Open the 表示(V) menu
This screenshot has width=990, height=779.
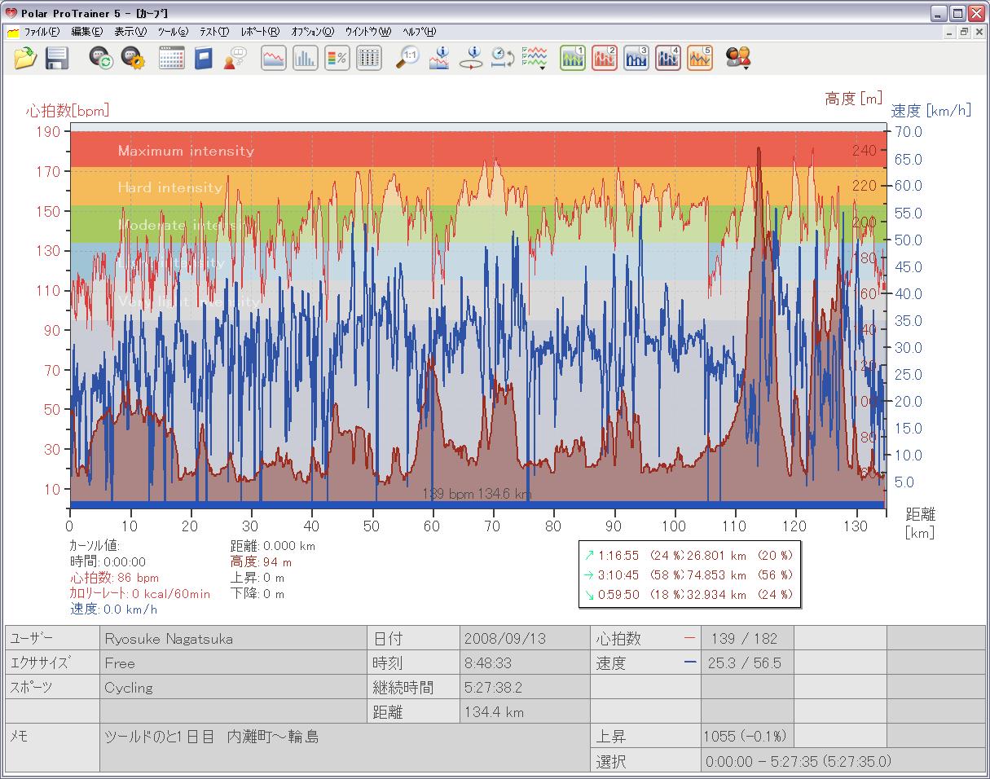pyautogui.click(x=130, y=32)
